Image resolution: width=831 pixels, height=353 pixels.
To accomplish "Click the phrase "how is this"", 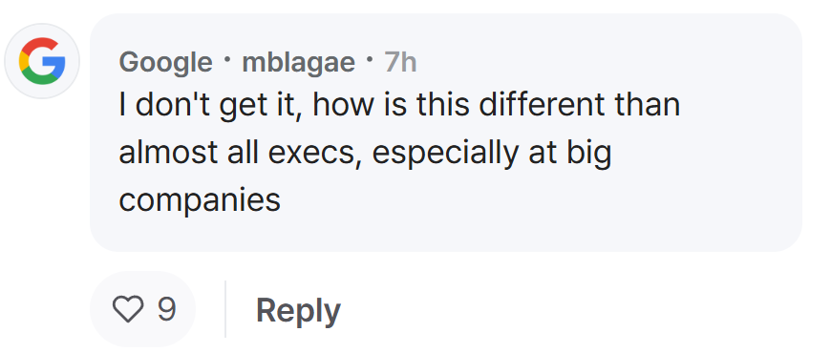I will pyautogui.click(x=391, y=104).
